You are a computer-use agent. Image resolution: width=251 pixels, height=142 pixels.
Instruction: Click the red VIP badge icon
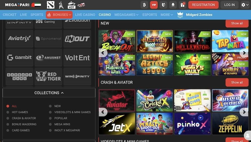154,5
